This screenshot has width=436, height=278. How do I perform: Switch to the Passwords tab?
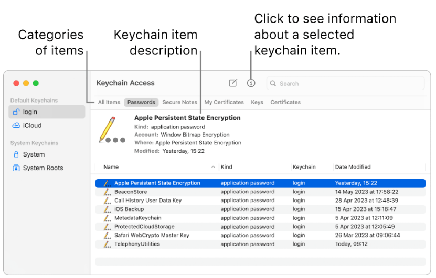point(141,102)
